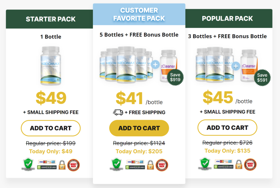Select the Popular Pack header
The width and height of the screenshot is (280, 188).
[227, 19]
